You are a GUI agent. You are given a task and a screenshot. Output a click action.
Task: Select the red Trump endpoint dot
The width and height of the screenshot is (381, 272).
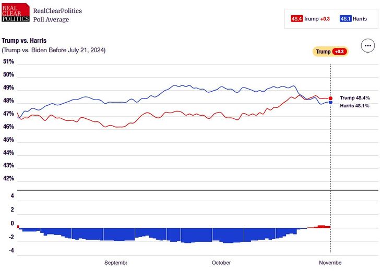click(330, 98)
